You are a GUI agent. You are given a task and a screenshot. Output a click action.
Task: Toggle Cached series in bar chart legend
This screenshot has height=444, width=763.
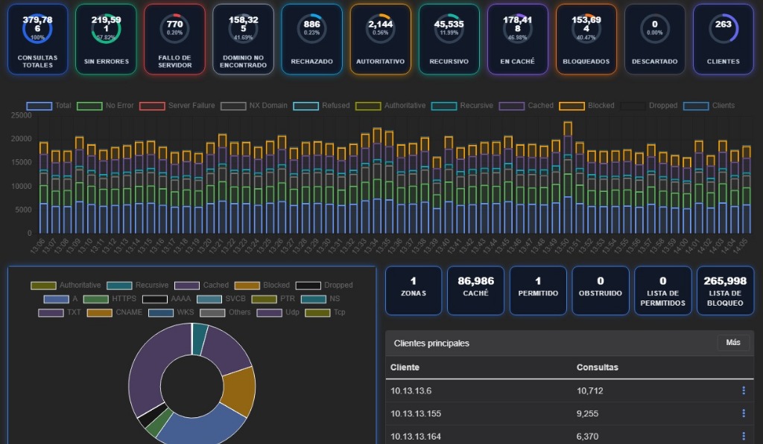point(527,106)
